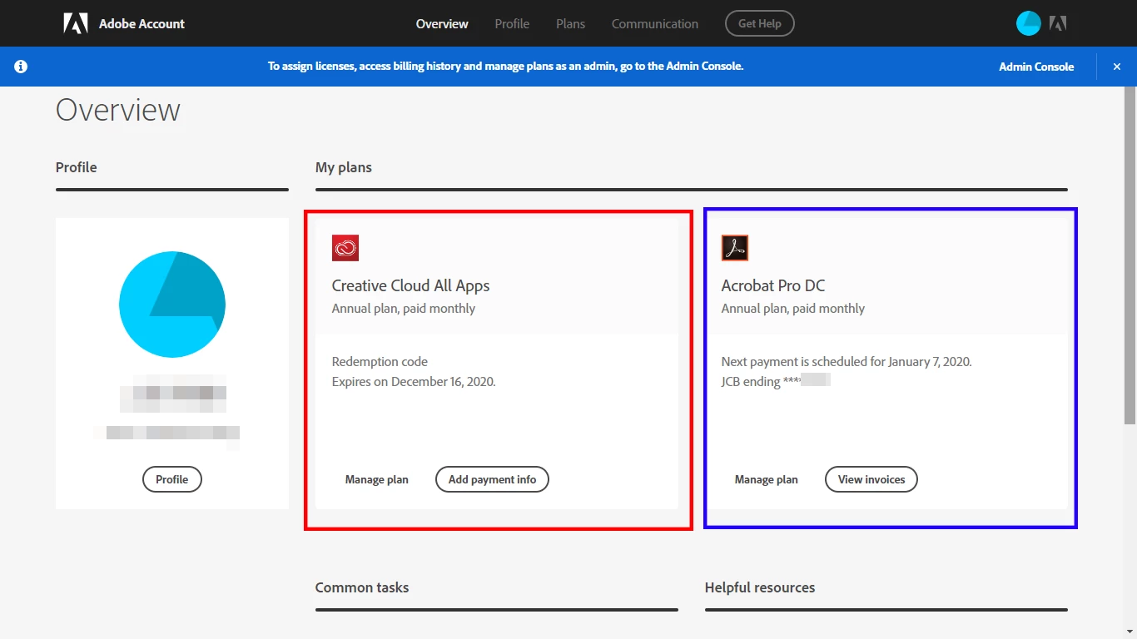1137x639 pixels.
Task: Click the Get Help button
Action: click(x=760, y=23)
